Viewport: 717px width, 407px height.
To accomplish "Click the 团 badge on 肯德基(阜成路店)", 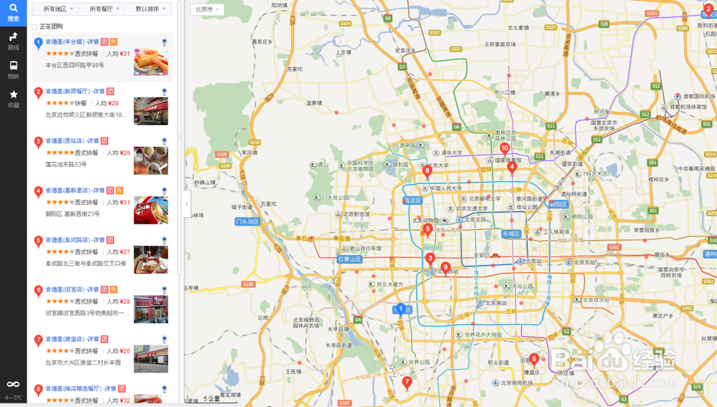I will pyautogui.click(x=110, y=240).
